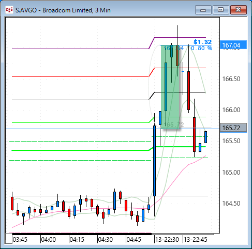Image resolution: width=252 pixels, height=249 pixels.
Task: Click the 04:00 time axis label
Action: click(x=49, y=240)
